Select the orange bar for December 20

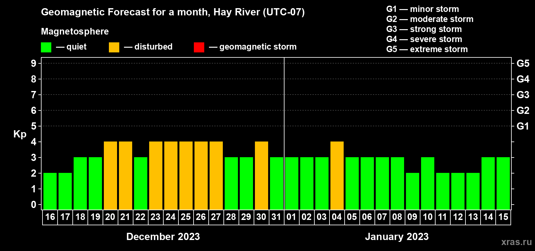[110, 175]
